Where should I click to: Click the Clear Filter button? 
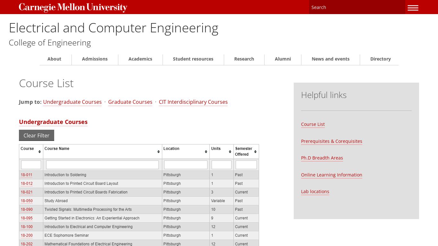[x=37, y=135]
